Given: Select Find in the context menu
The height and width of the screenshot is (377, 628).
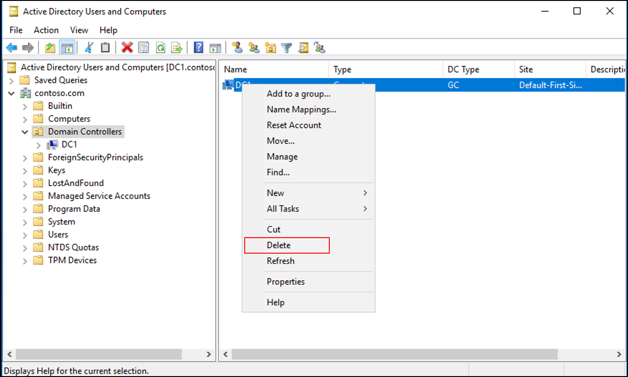Looking at the screenshot, I should tap(308, 172).
